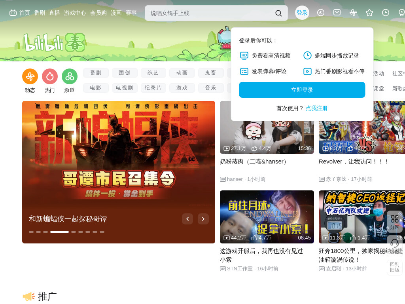
Task: Select the 纪录片 category tag
Action: coord(153,88)
